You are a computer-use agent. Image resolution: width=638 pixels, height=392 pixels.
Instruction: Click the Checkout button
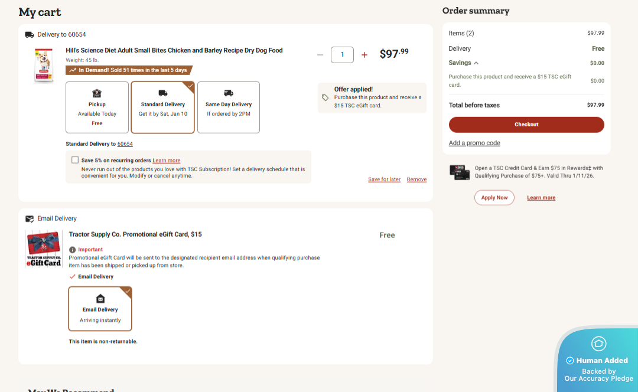tap(526, 125)
